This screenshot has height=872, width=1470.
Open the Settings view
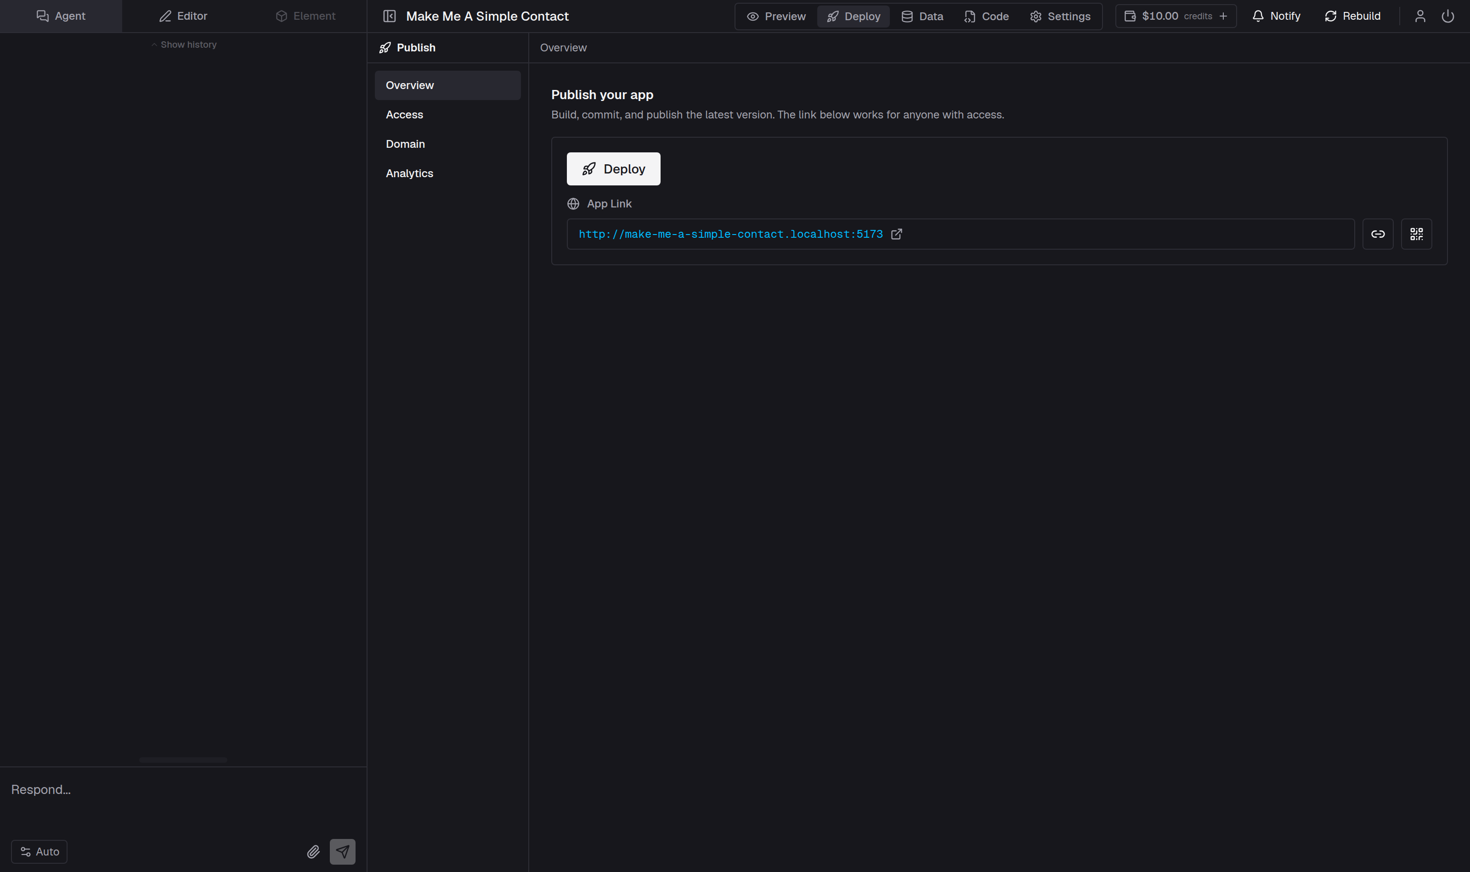pyautogui.click(x=1060, y=16)
